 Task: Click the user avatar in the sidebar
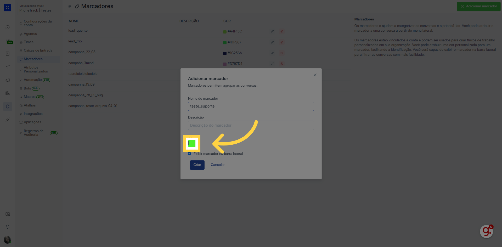coord(7,240)
